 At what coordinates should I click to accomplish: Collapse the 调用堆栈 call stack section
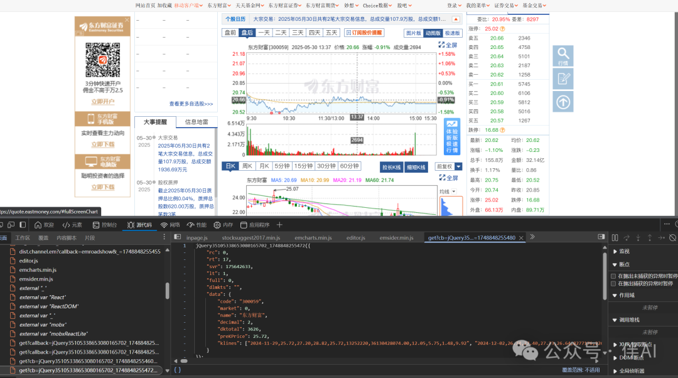point(626,320)
